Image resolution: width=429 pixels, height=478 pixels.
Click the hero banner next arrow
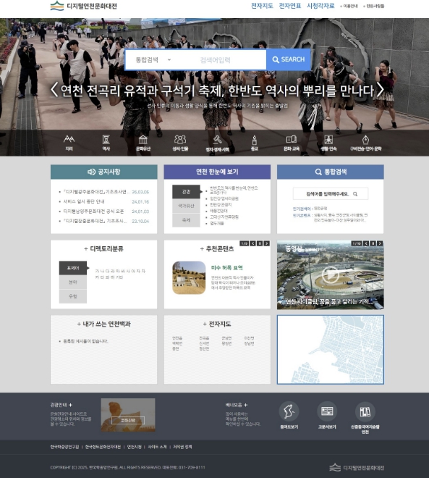380,90
